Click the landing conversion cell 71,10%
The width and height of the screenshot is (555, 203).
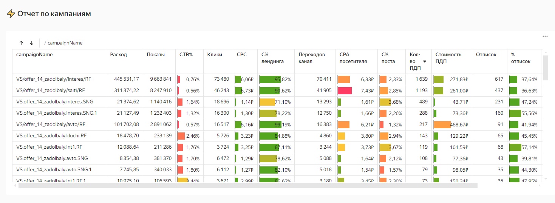click(276, 102)
